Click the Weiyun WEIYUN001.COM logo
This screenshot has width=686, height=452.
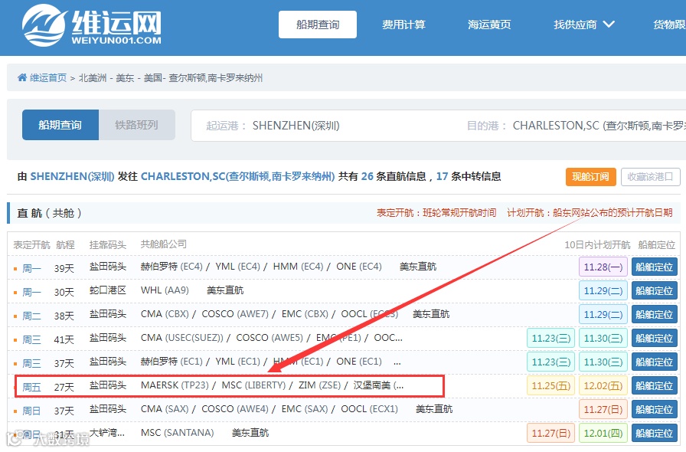92,25
